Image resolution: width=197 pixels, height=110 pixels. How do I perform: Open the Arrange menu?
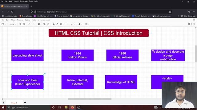click(x=20, y=20)
